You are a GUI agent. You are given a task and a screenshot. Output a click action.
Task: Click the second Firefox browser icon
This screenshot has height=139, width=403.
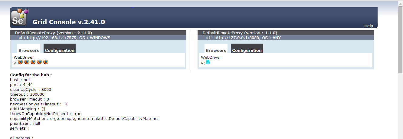[x=27, y=62]
